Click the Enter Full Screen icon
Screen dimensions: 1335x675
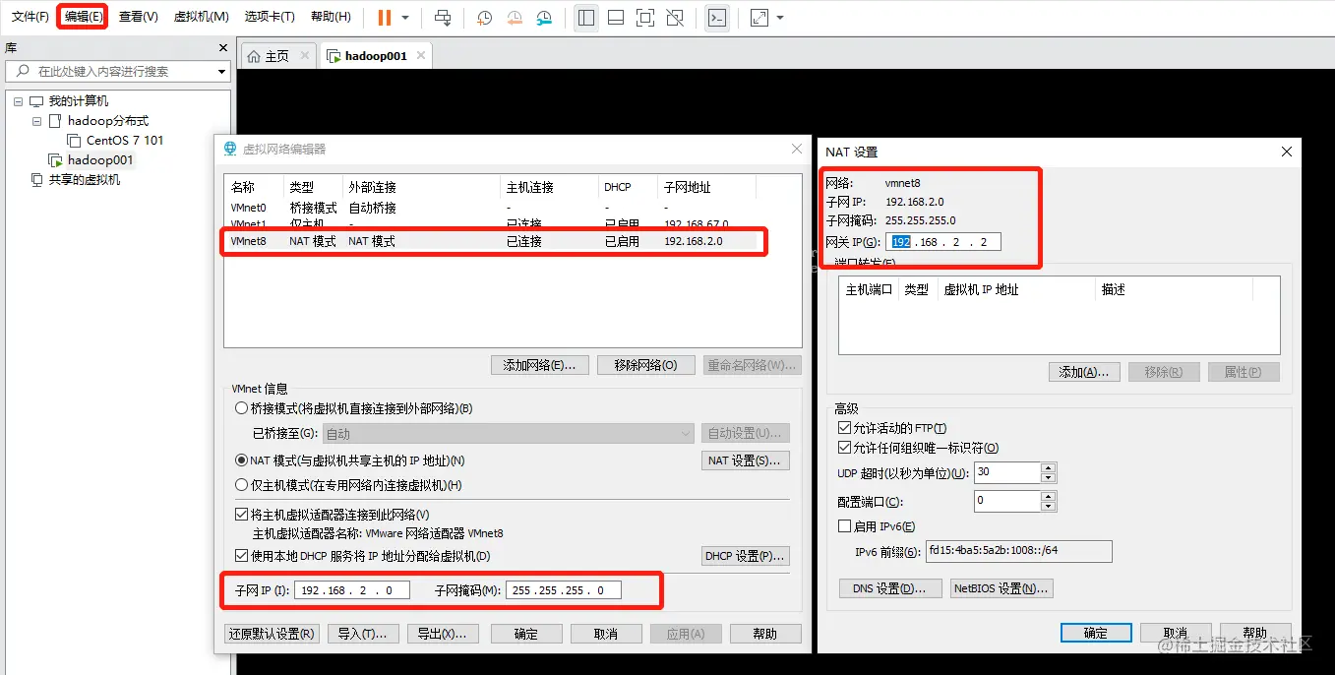645,18
